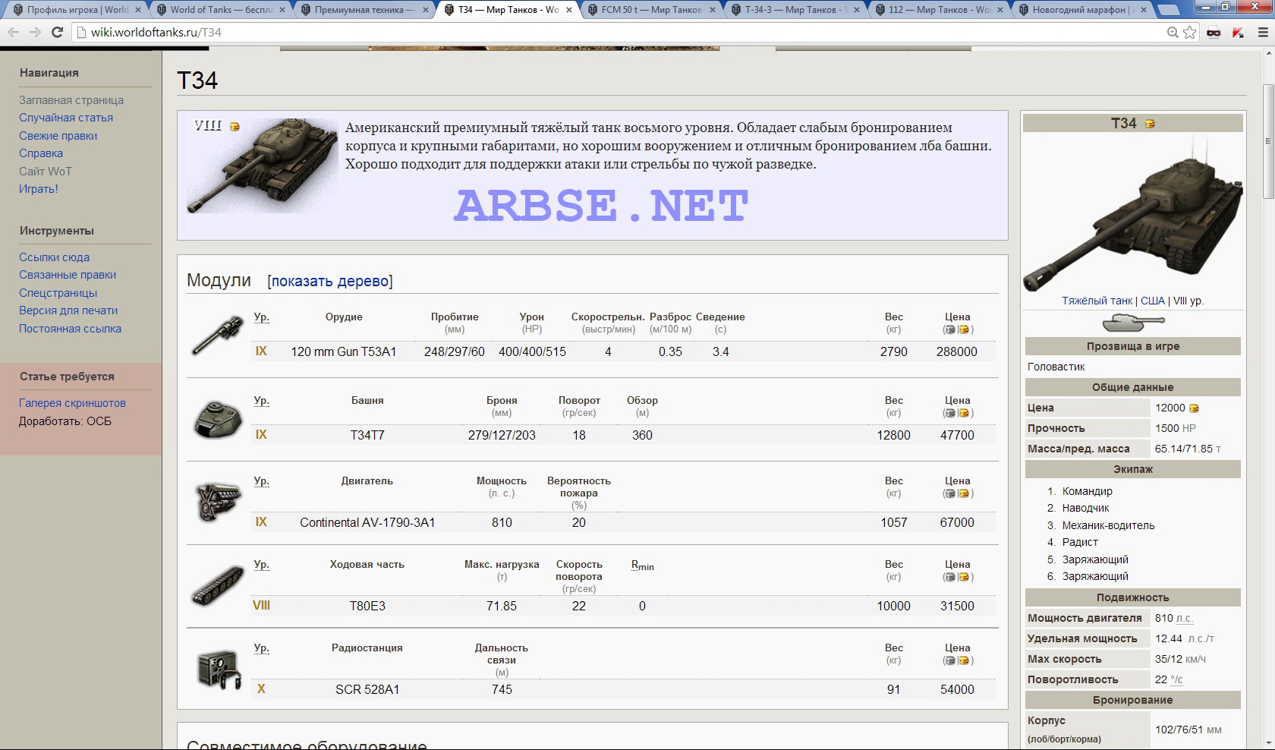Click the turret module icon
The width and height of the screenshot is (1275, 750).
tap(219, 418)
